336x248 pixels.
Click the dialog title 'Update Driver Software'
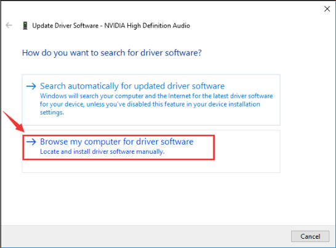pos(65,25)
